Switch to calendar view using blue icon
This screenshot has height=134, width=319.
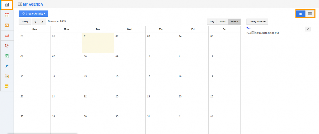point(301,13)
